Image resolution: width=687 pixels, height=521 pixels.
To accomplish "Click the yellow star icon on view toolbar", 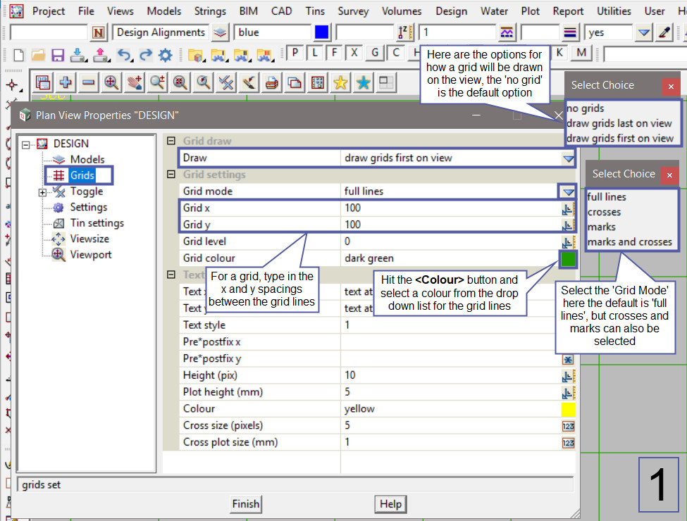I will pyautogui.click(x=340, y=83).
